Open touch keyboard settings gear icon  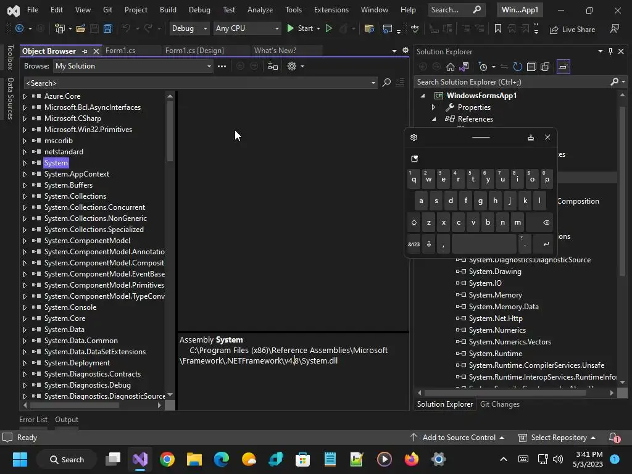414,138
